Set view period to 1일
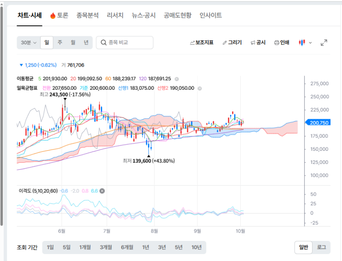The image size is (342, 261). coord(50,247)
